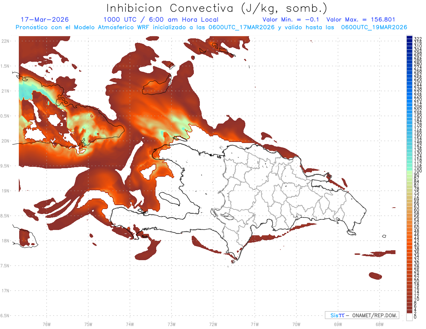
Task: Click the "22N" latitude label
Action: click(x=6, y=41)
